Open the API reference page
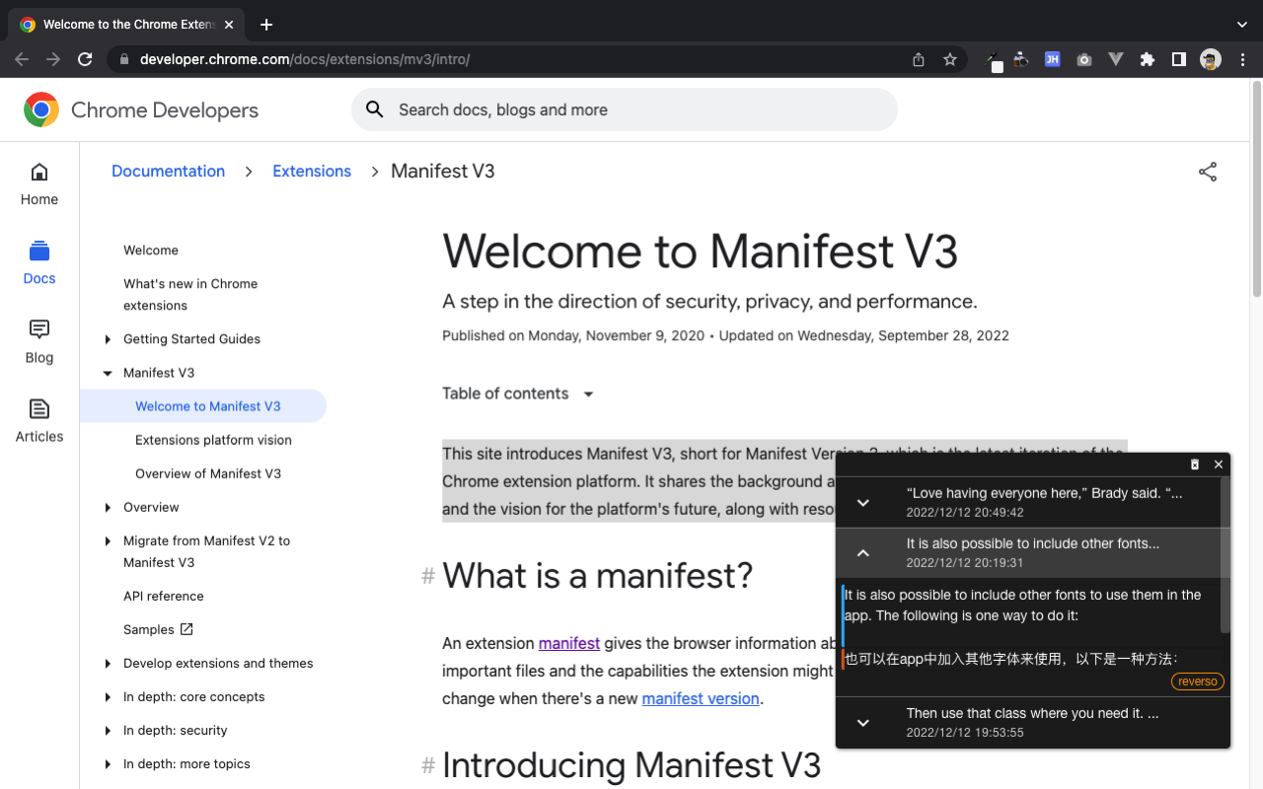Image resolution: width=1263 pixels, height=789 pixels. click(x=164, y=596)
